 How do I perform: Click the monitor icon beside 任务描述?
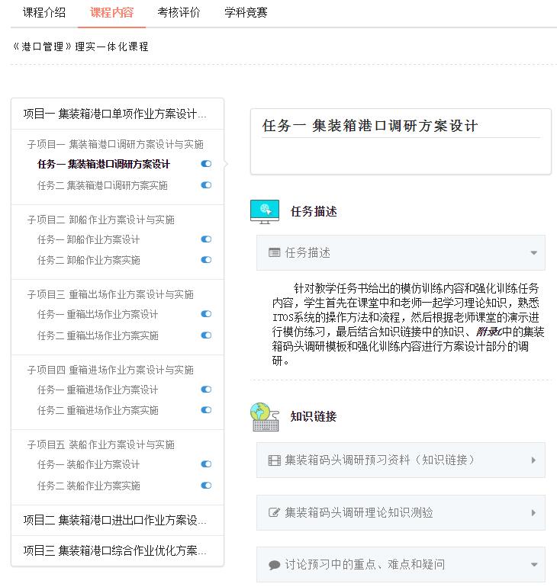pos(265,211)
